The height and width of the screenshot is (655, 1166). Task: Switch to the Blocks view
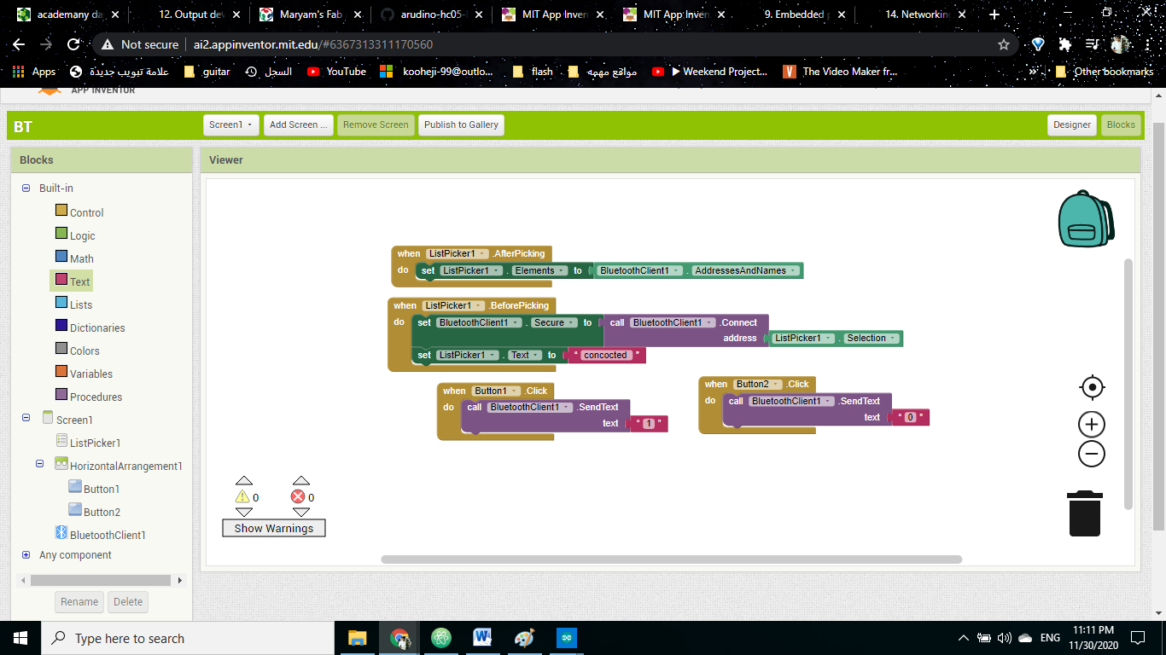[1121, 125]
